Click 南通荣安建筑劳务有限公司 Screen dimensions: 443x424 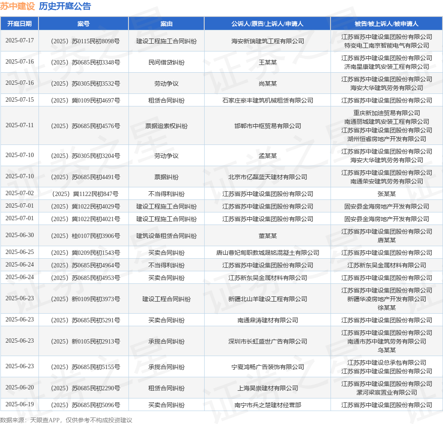pos(386,181)
